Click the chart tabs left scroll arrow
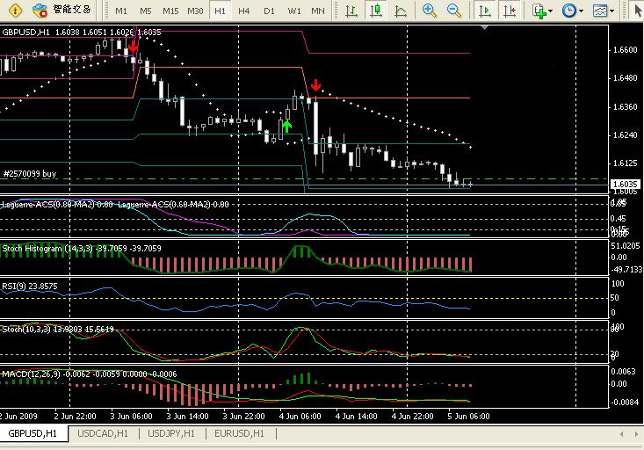The height and width of the screenshot is (450, 644). coord(621,434)
